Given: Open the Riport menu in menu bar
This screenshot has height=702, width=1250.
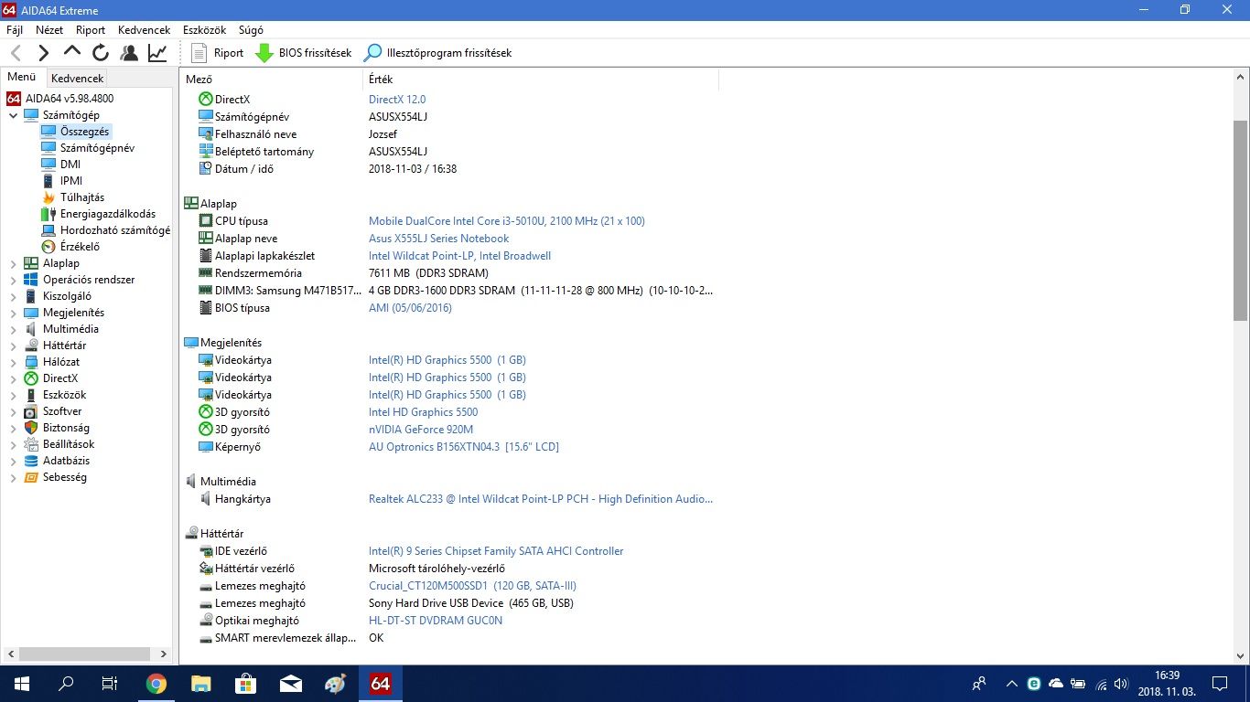Looking at the screenshot, I should click(91, 30).
